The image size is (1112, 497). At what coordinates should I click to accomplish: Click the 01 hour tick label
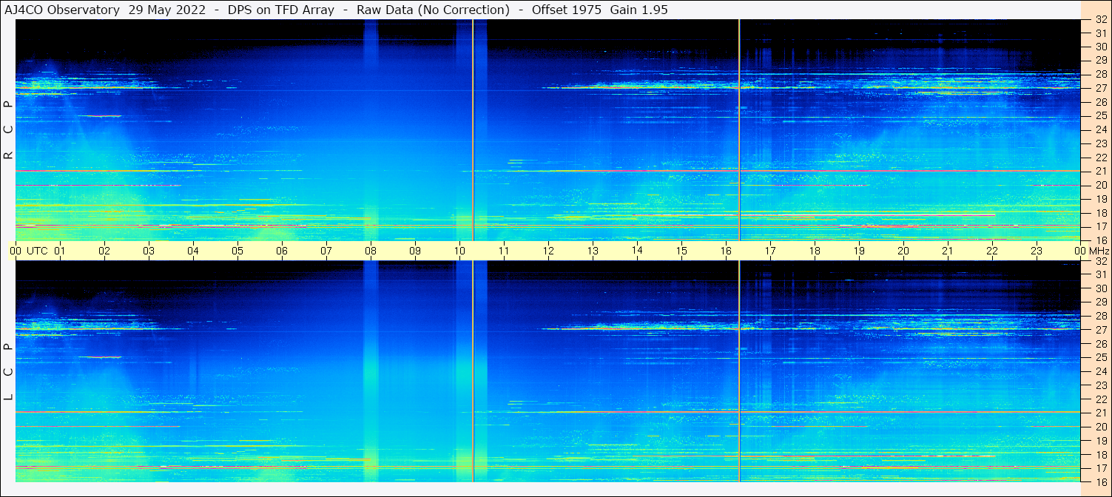click(60, 251)
